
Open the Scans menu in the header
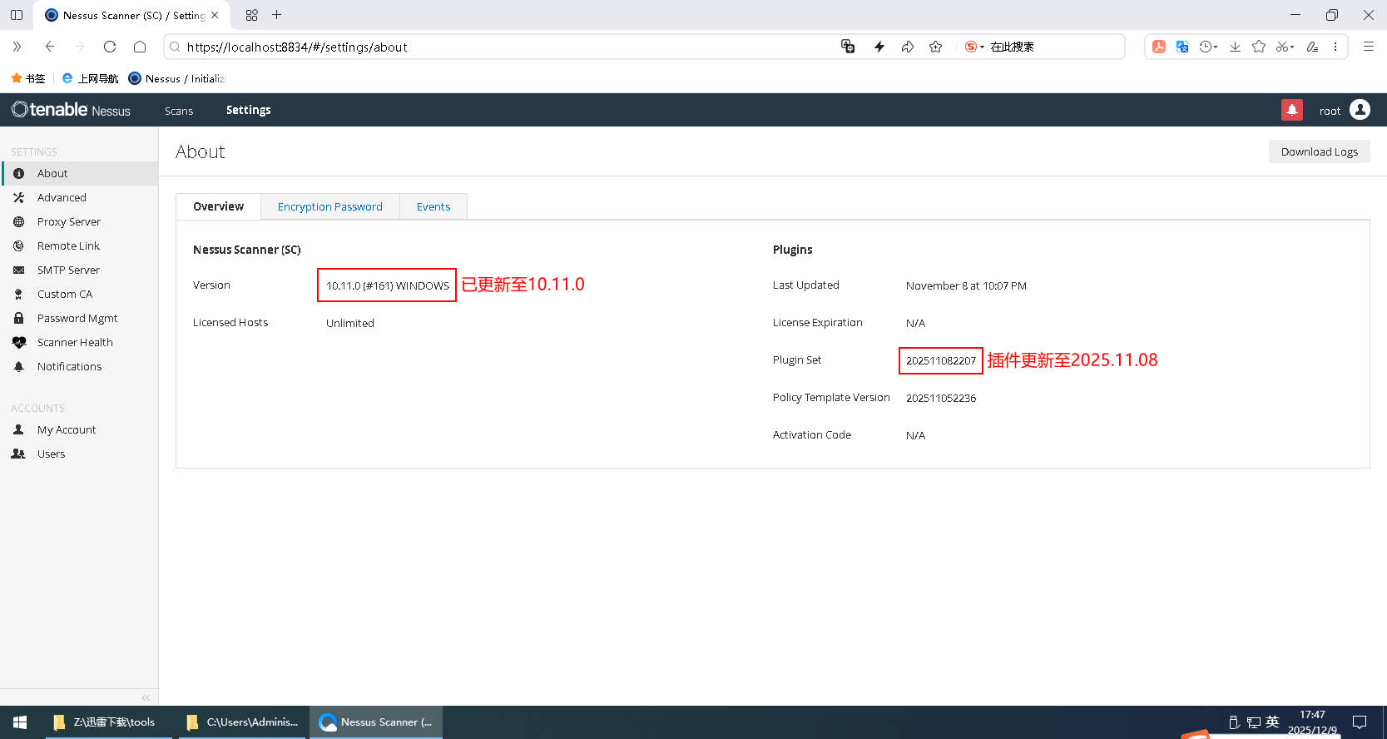pyautogui.click(x=178, y=111)
